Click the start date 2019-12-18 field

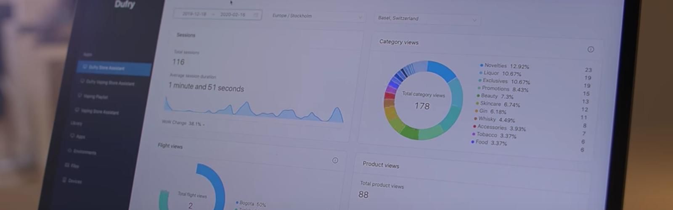(x=194, y=14)
